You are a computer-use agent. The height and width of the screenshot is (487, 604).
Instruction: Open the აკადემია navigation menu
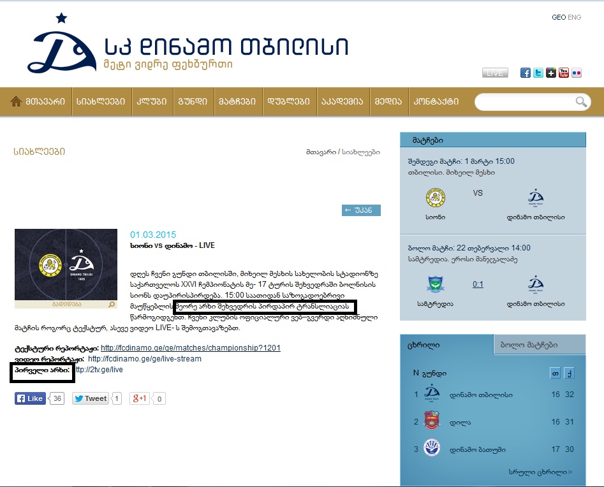[343, 101]
